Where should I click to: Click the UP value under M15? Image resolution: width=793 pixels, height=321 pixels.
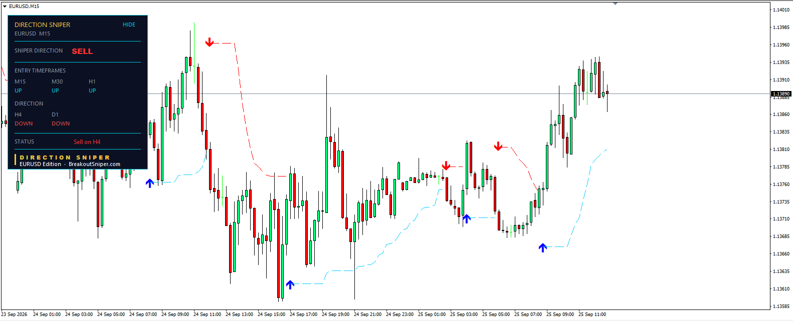[18, 90]
